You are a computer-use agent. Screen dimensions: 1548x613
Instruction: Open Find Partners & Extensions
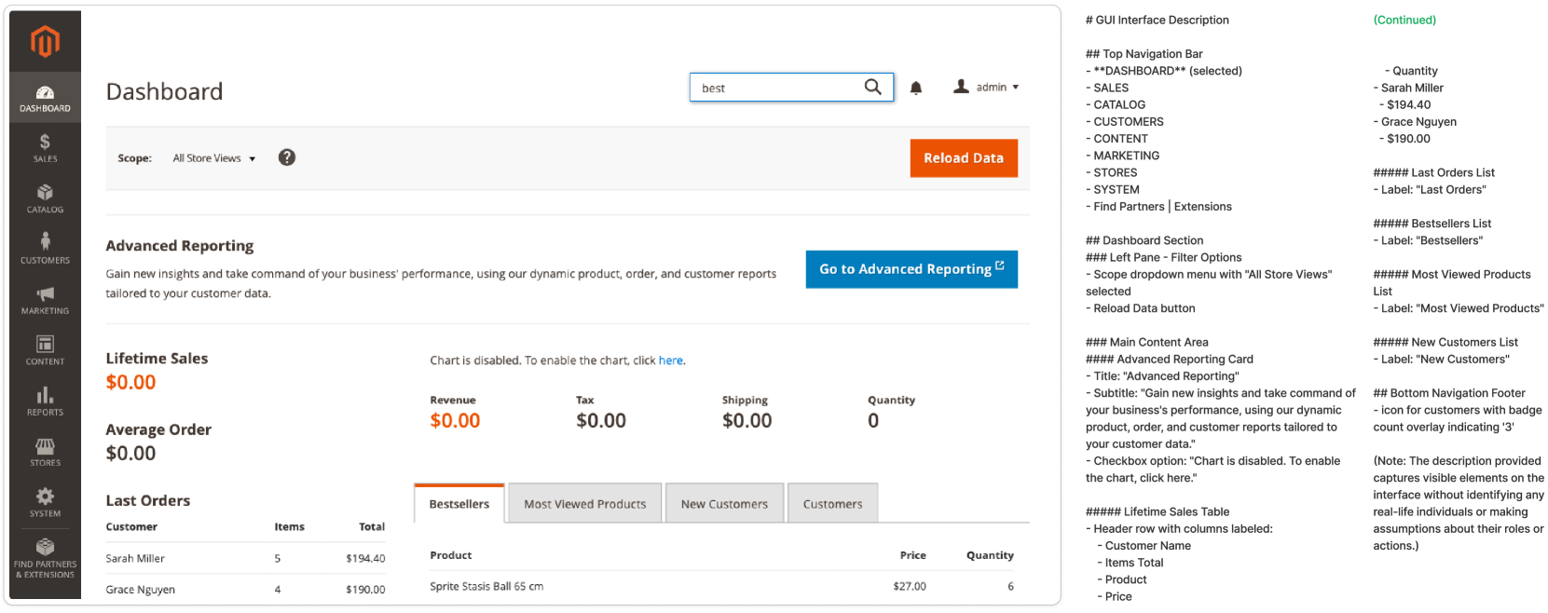point(45,556)
